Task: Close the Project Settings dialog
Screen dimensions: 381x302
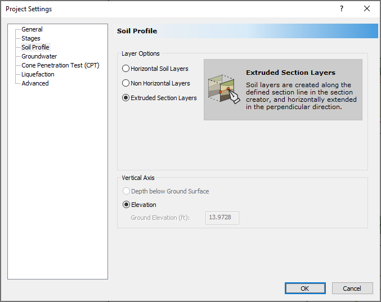Action: tap(367, 8)
